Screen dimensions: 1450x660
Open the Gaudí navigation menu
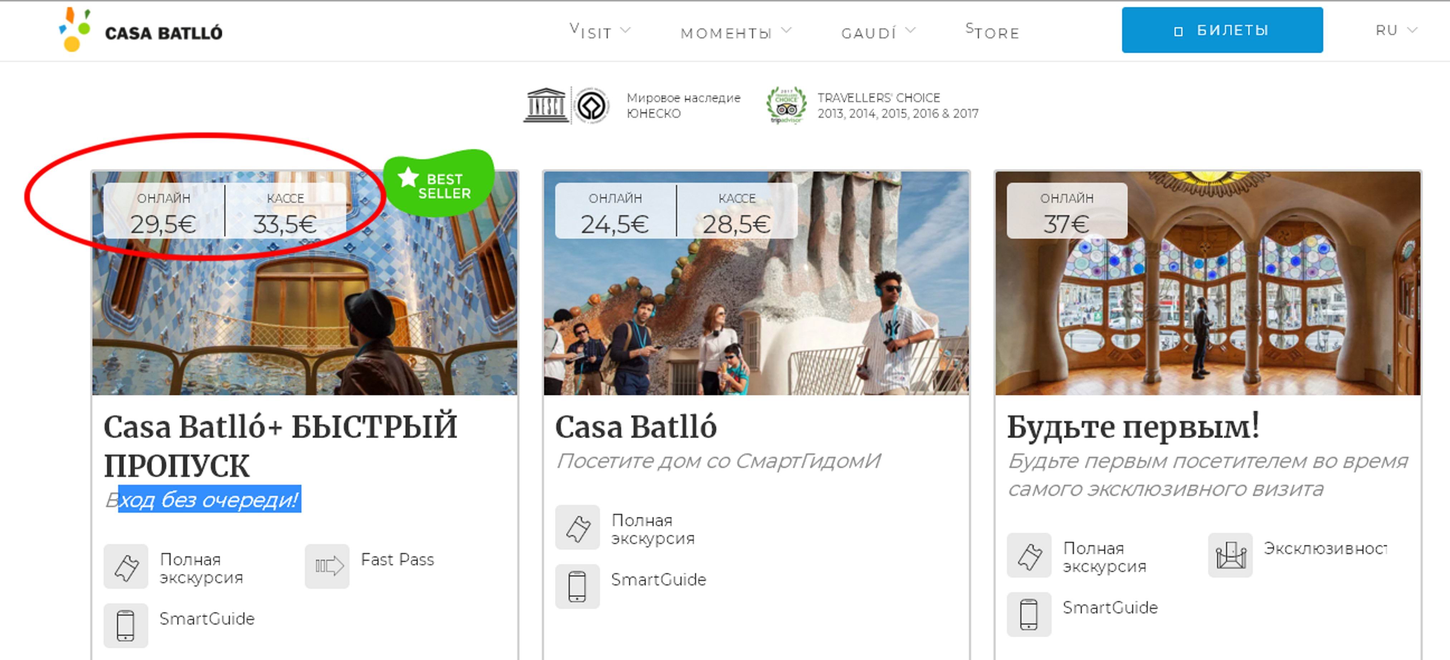[878, 32]
